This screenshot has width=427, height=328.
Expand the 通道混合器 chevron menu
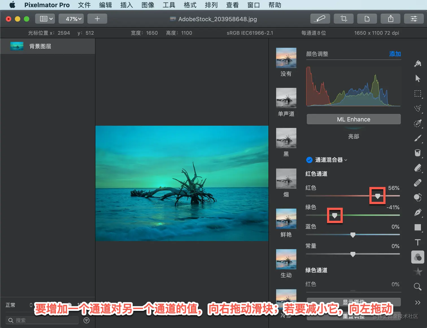click(x=346, y=160)
